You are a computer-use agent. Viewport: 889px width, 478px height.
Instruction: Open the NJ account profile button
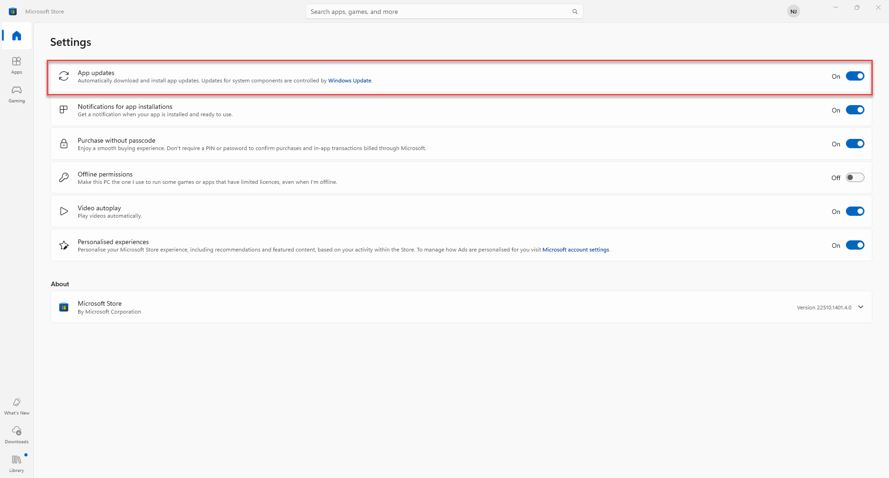coord(794,12)
